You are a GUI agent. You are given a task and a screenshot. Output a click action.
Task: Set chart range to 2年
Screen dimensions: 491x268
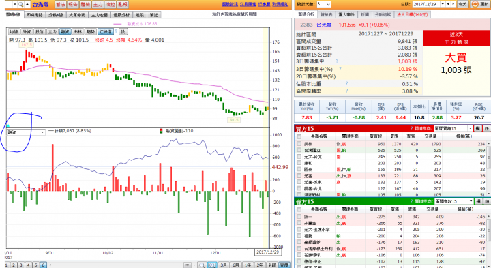[x=260, y=265]
